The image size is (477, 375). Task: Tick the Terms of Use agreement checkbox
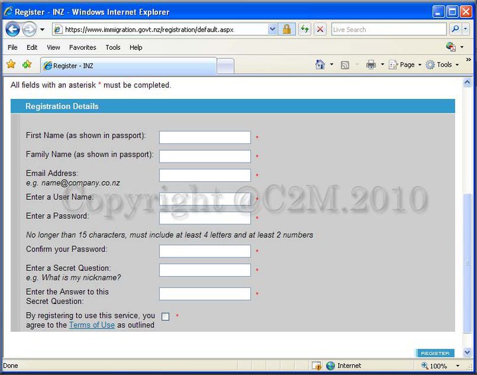click(x=165, y=317)
